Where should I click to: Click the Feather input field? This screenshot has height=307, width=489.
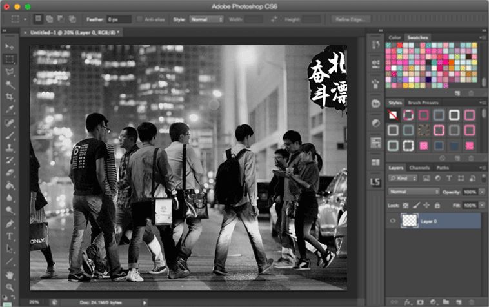point(119,19)
